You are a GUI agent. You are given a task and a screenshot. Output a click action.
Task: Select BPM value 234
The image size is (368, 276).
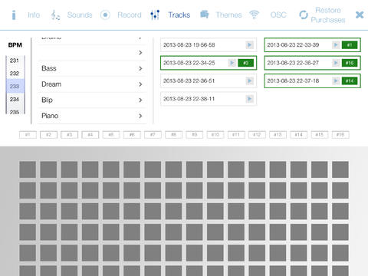[x=15, y=99]
